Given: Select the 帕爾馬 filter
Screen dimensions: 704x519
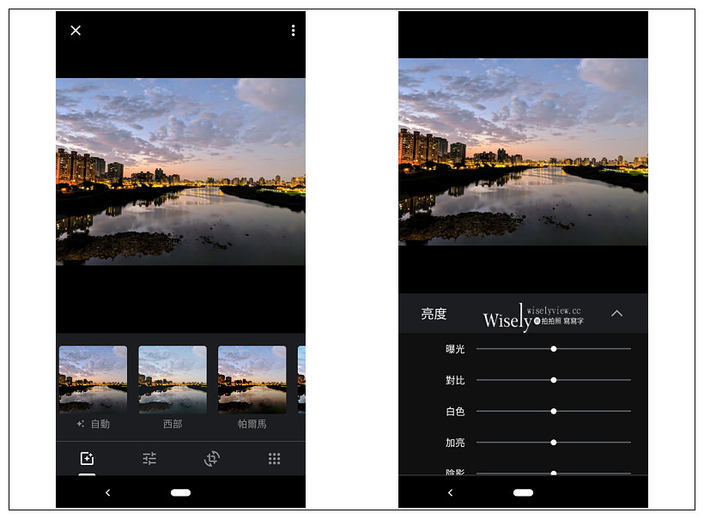Looking at the screenshot, I should tap(252, 380).
